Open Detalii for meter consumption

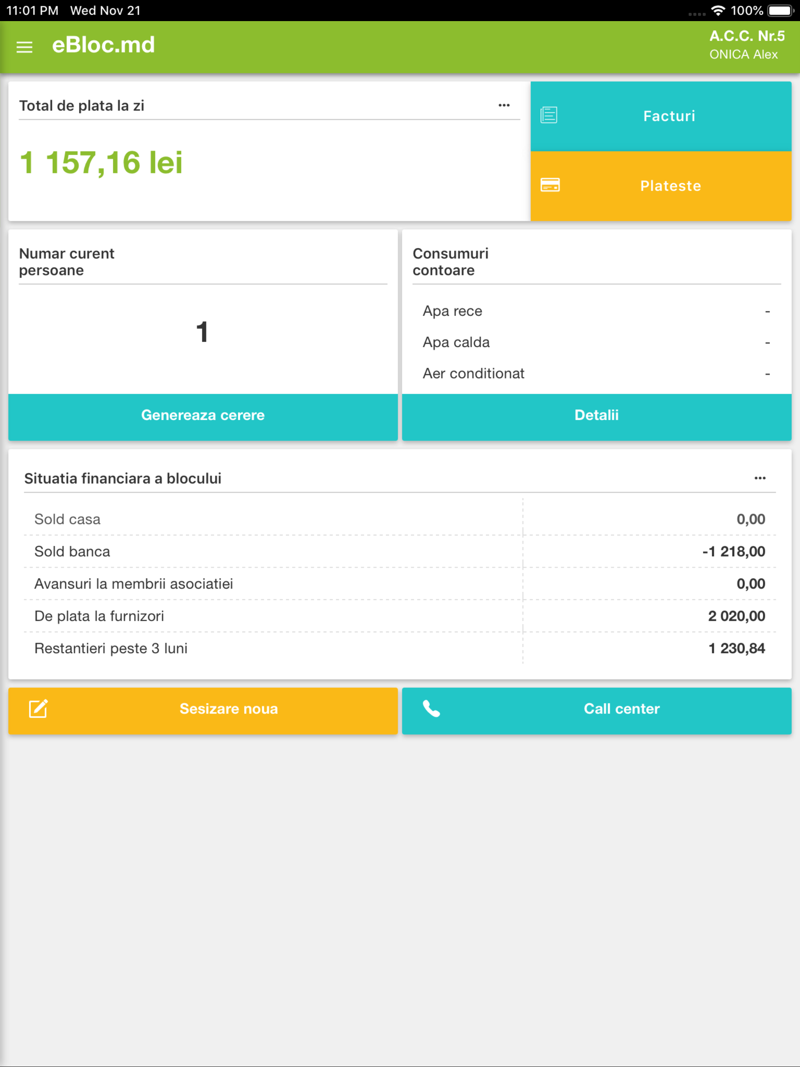click(x=596, y=417)
